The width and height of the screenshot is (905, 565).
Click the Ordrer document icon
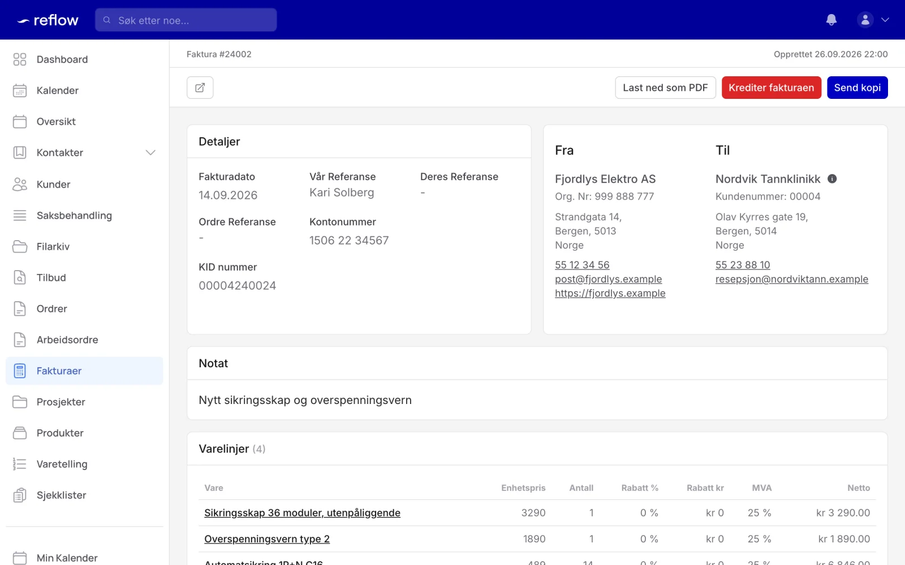point(20,308)
